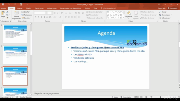Toggle align text left
The width and height of the screenshot is (180, 101).
pyautogui.click(x=66, y=17)
